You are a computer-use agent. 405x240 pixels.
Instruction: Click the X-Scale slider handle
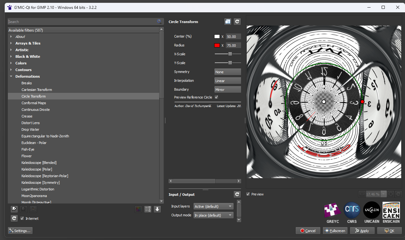pyautogui.click(x=230, y=54)
